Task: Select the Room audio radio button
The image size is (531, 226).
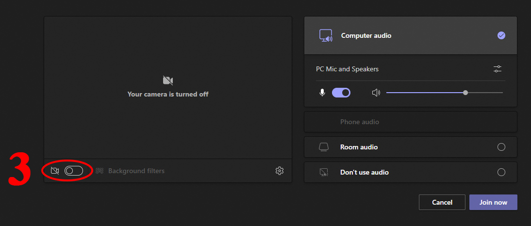Action: pos(501,147)
